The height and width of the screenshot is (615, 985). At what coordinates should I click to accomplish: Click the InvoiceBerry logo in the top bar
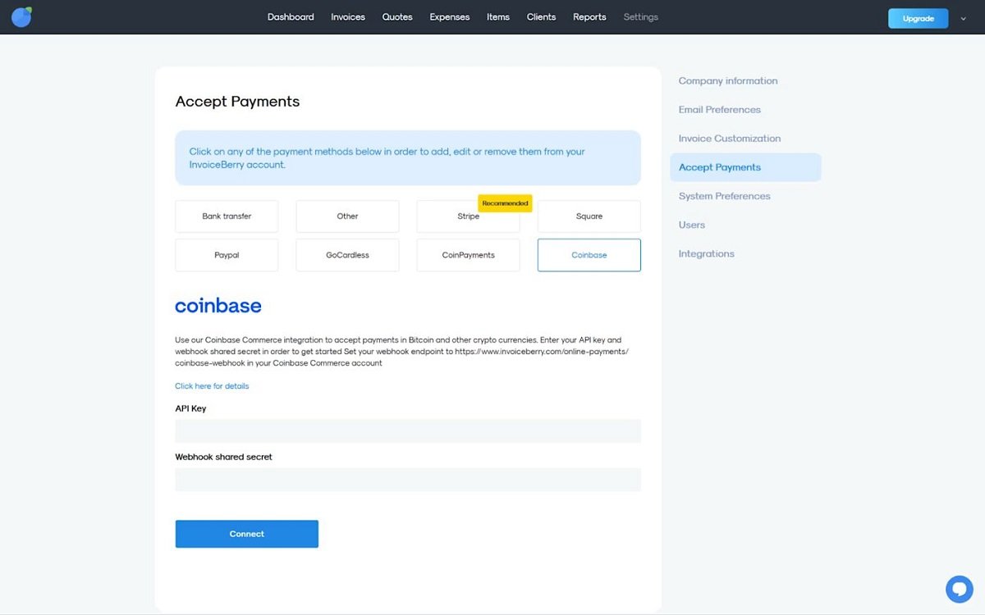click(x=21, y=16)
